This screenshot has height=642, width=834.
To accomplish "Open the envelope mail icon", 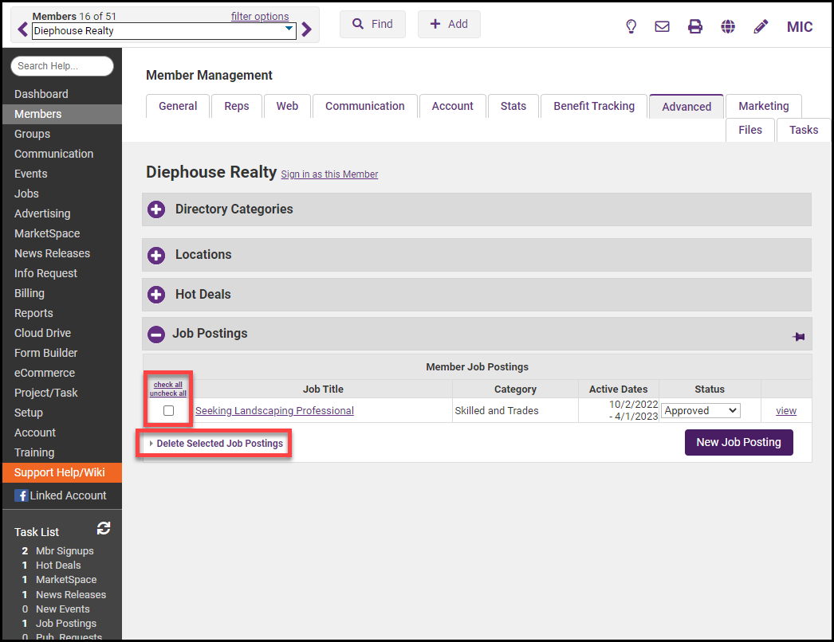I will pos(662,26).
